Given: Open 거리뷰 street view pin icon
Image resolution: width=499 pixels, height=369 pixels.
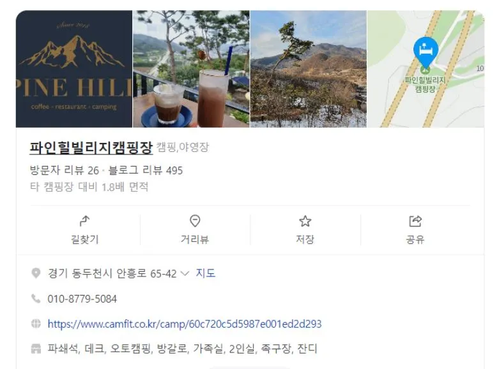Looking at the screenshot, I should [x=195, y=221].
